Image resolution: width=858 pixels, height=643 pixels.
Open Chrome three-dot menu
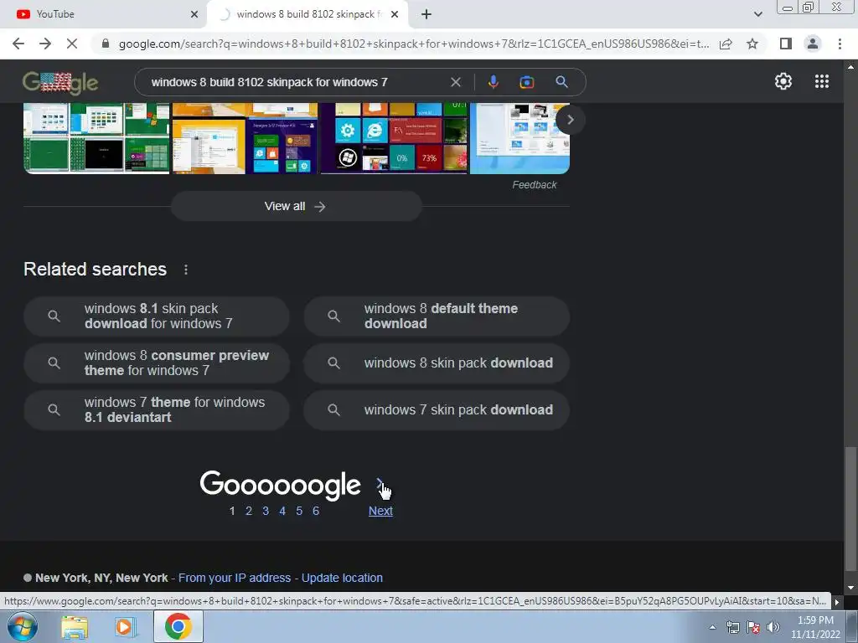pyautogui.click(x=840, y=44)
